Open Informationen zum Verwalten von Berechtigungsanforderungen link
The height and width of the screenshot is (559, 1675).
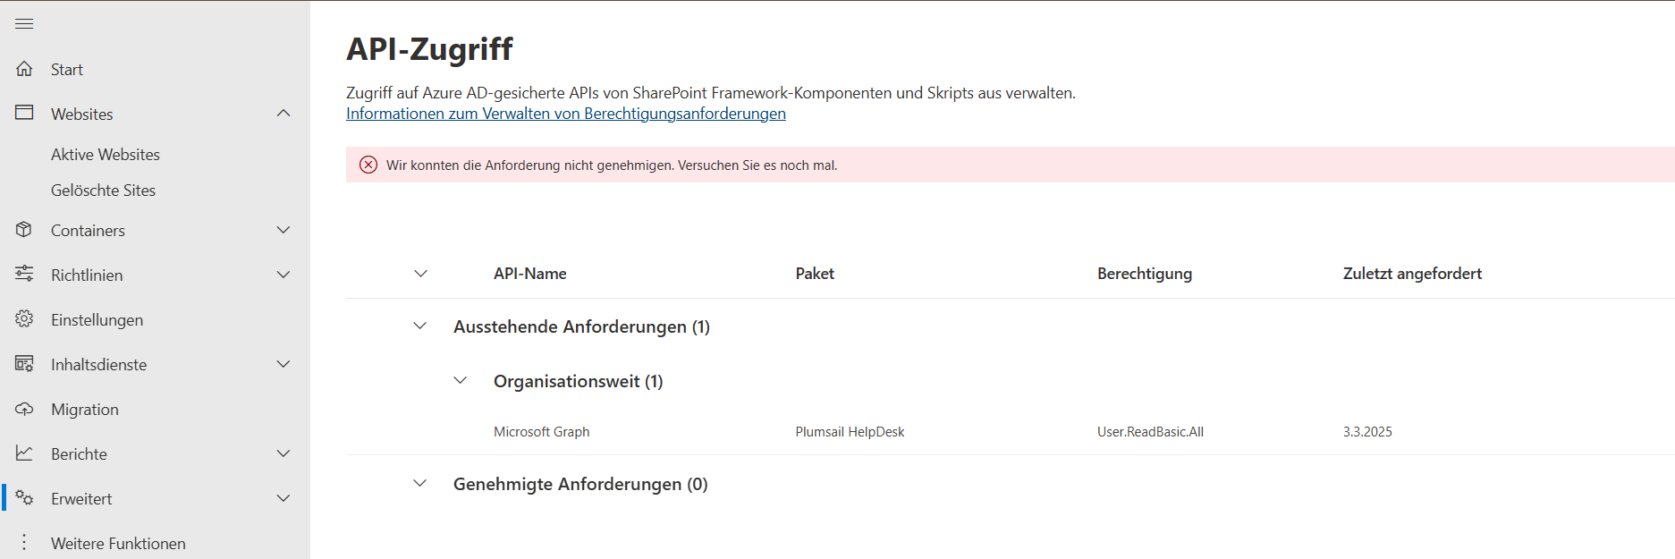(x=565, y=114)
